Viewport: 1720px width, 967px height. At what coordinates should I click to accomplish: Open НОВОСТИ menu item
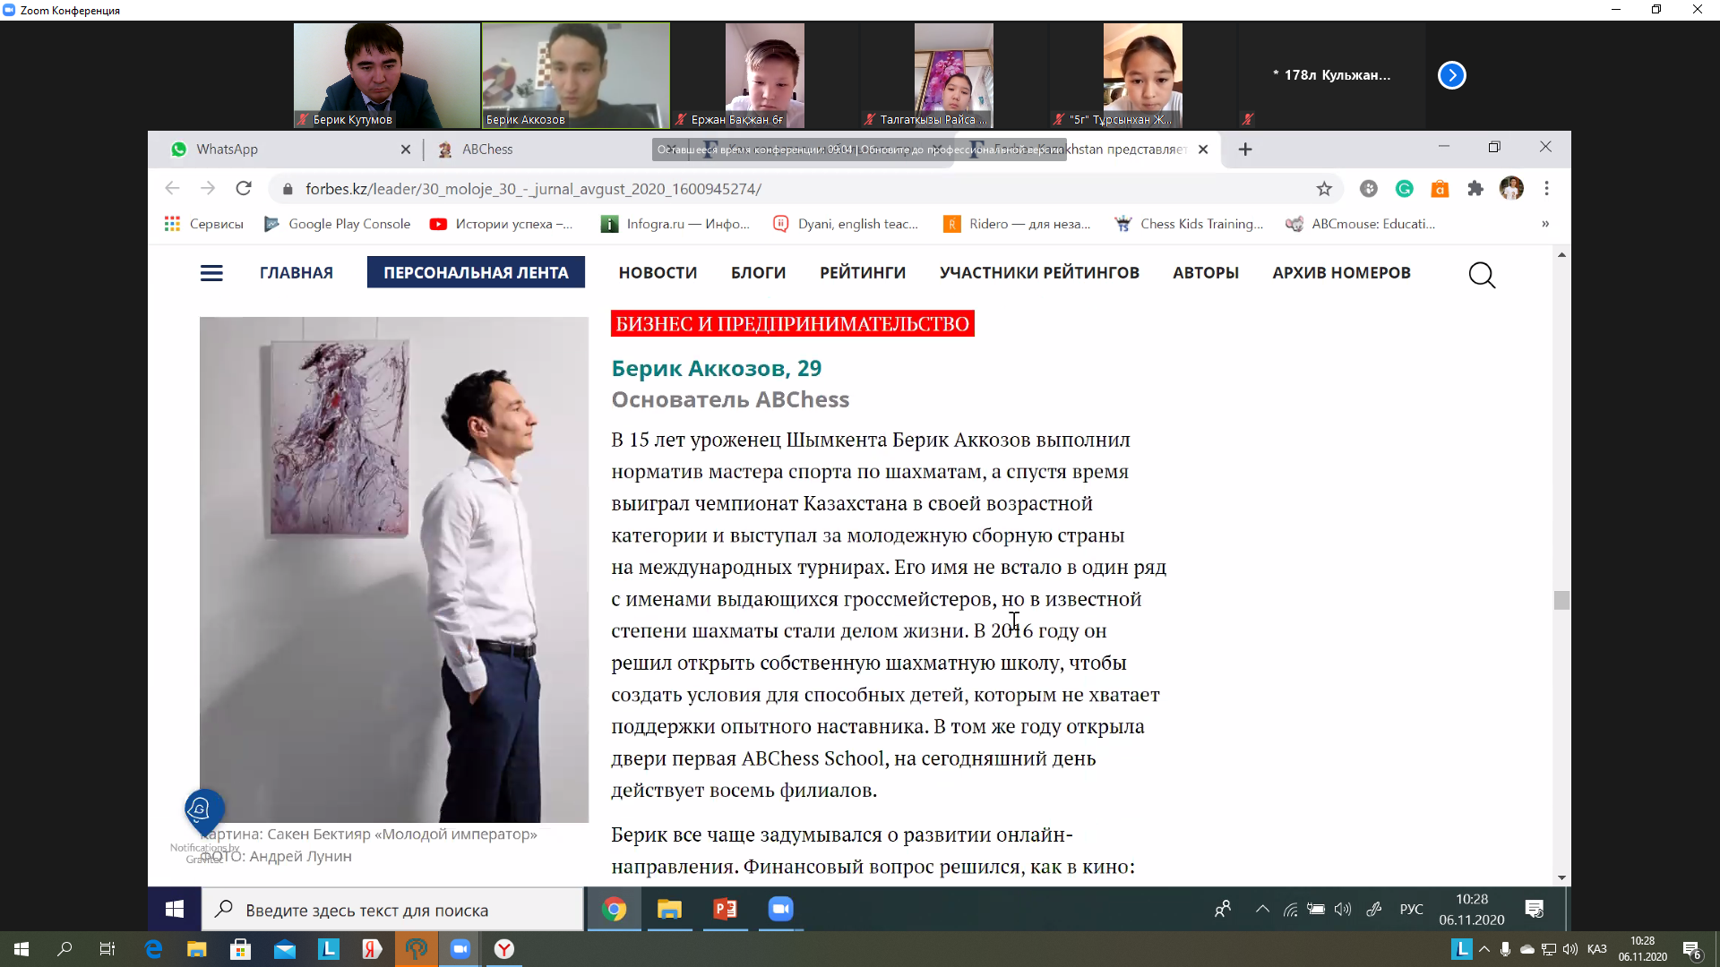[x=658, y=273]
